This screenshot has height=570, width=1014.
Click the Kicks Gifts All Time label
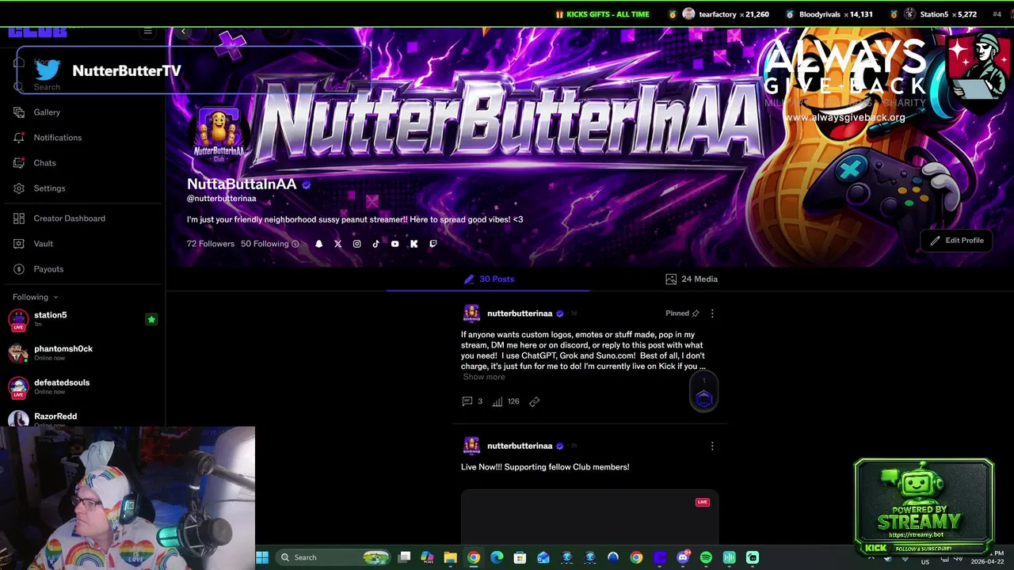coord(602,14)
